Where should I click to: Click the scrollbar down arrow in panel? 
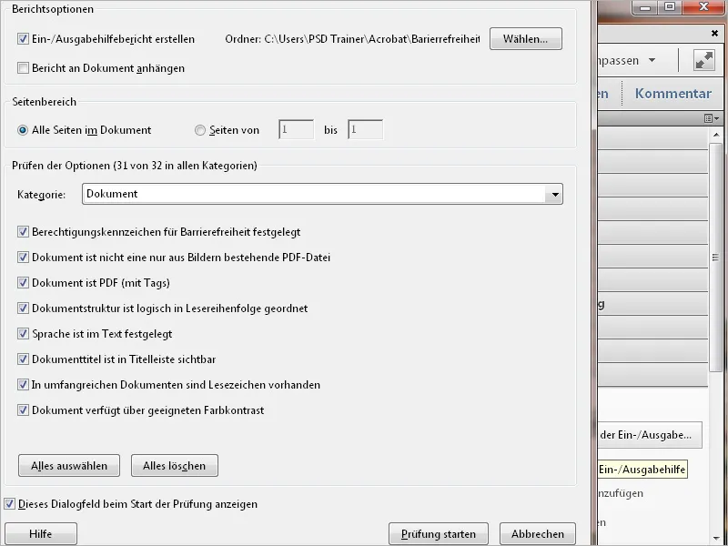[x=715, y=538]
